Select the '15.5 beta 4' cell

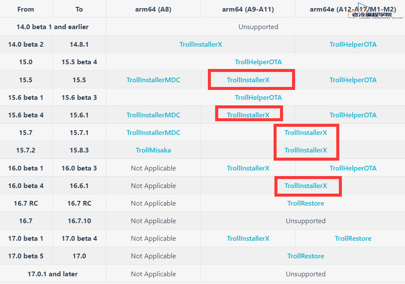[x=79, y=62]
